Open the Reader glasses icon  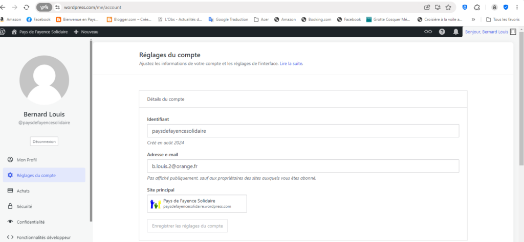click(x=428, y=32)
